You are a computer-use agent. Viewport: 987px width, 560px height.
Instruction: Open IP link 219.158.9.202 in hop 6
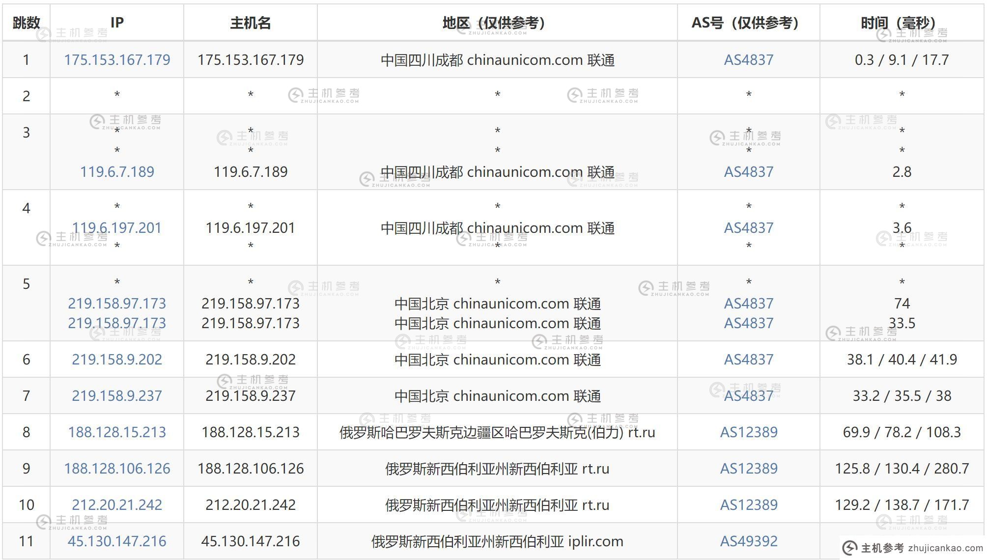click(117, 360)
